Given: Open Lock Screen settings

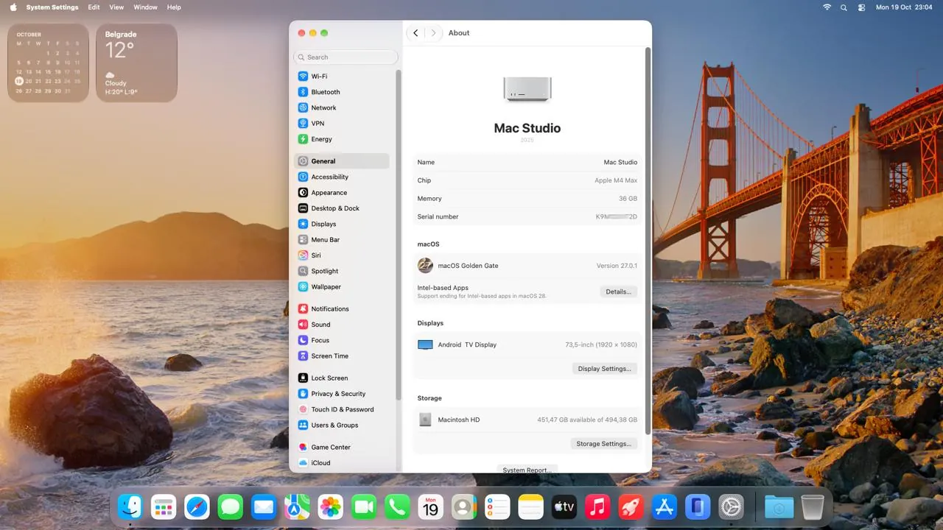Looking at the screenshot, I should (x=342, y=378).
